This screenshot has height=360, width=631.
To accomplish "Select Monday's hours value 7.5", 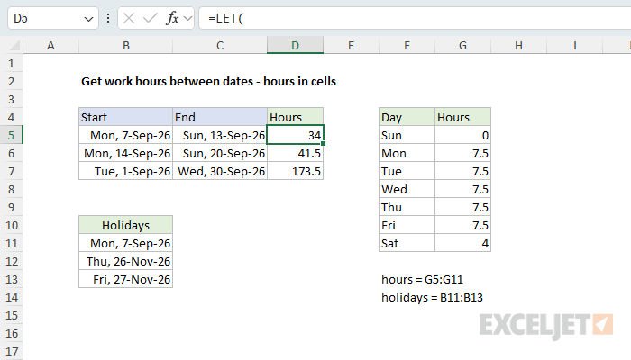I will tap(462, 154).
